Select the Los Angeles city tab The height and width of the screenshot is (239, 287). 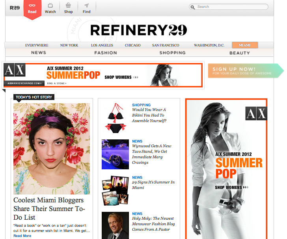click(x=102, y=45)
